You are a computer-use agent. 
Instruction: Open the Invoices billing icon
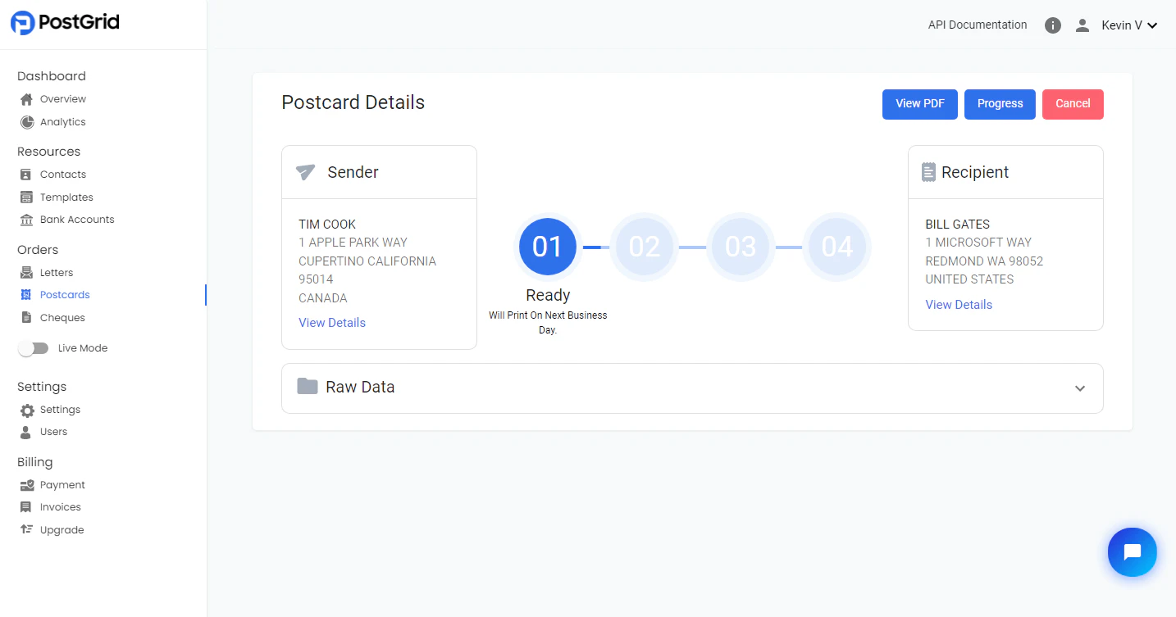[x=29, y=506]
